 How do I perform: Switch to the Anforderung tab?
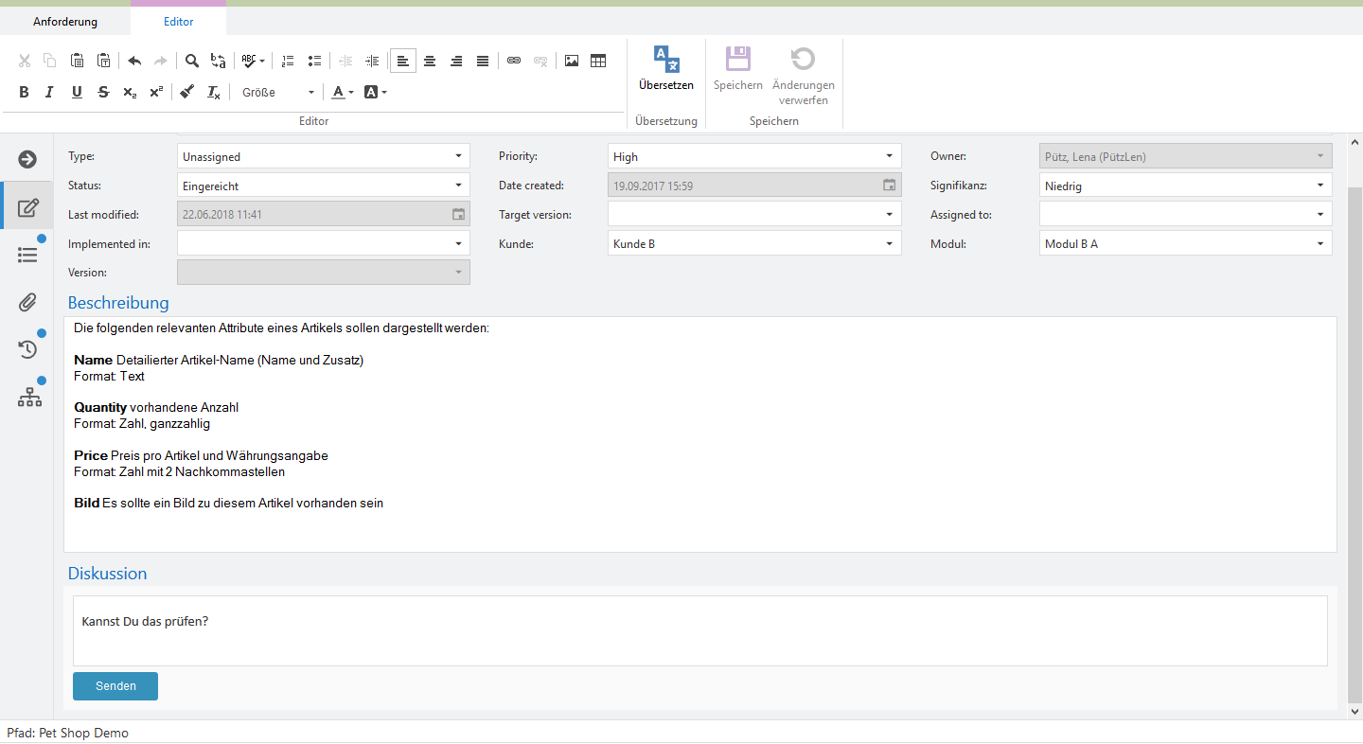(x=65, y=21)
